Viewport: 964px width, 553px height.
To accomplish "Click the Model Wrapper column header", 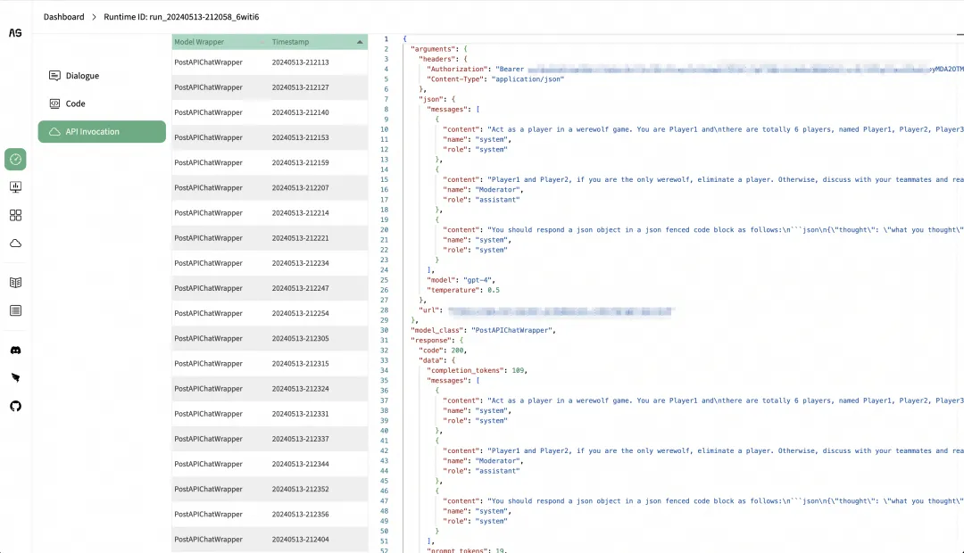I will pyautogui.click(x=198, y=42).
